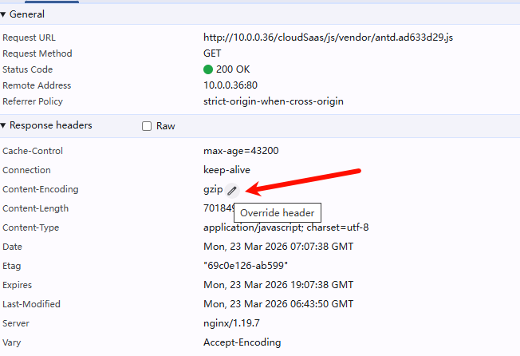The image size is (520, 356).
Task: Click the Expires header value
Action: coord(278,285)
